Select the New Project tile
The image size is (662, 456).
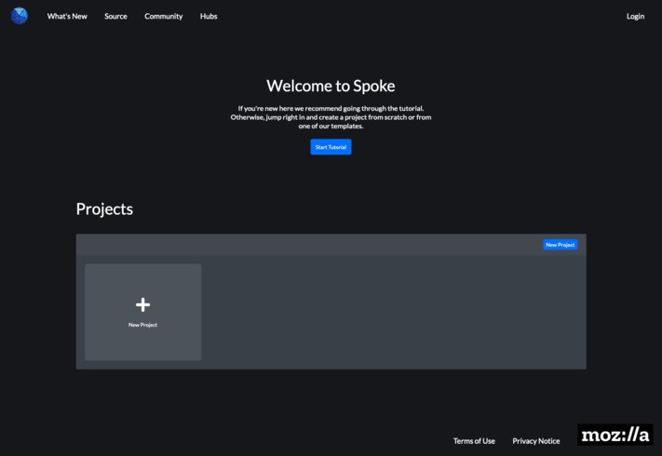click(x=143, y=312)
